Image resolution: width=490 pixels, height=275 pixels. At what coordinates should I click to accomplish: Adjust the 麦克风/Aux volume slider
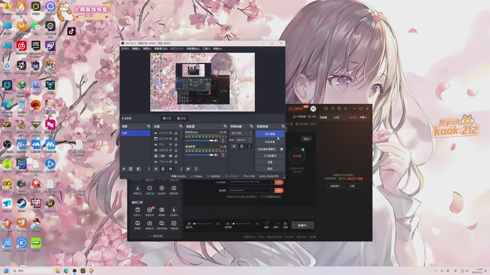coord(200,141)
